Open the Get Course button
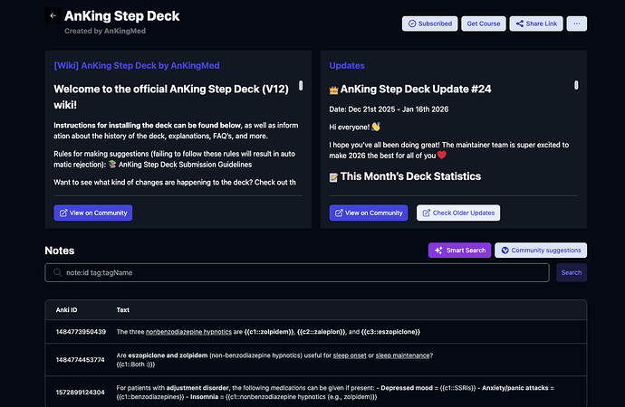Viewport: 625px width, 407px height. tap(485, 24)
